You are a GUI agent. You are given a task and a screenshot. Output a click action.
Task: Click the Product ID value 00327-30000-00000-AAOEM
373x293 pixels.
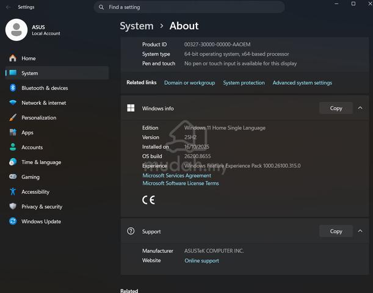click(217, 45)
